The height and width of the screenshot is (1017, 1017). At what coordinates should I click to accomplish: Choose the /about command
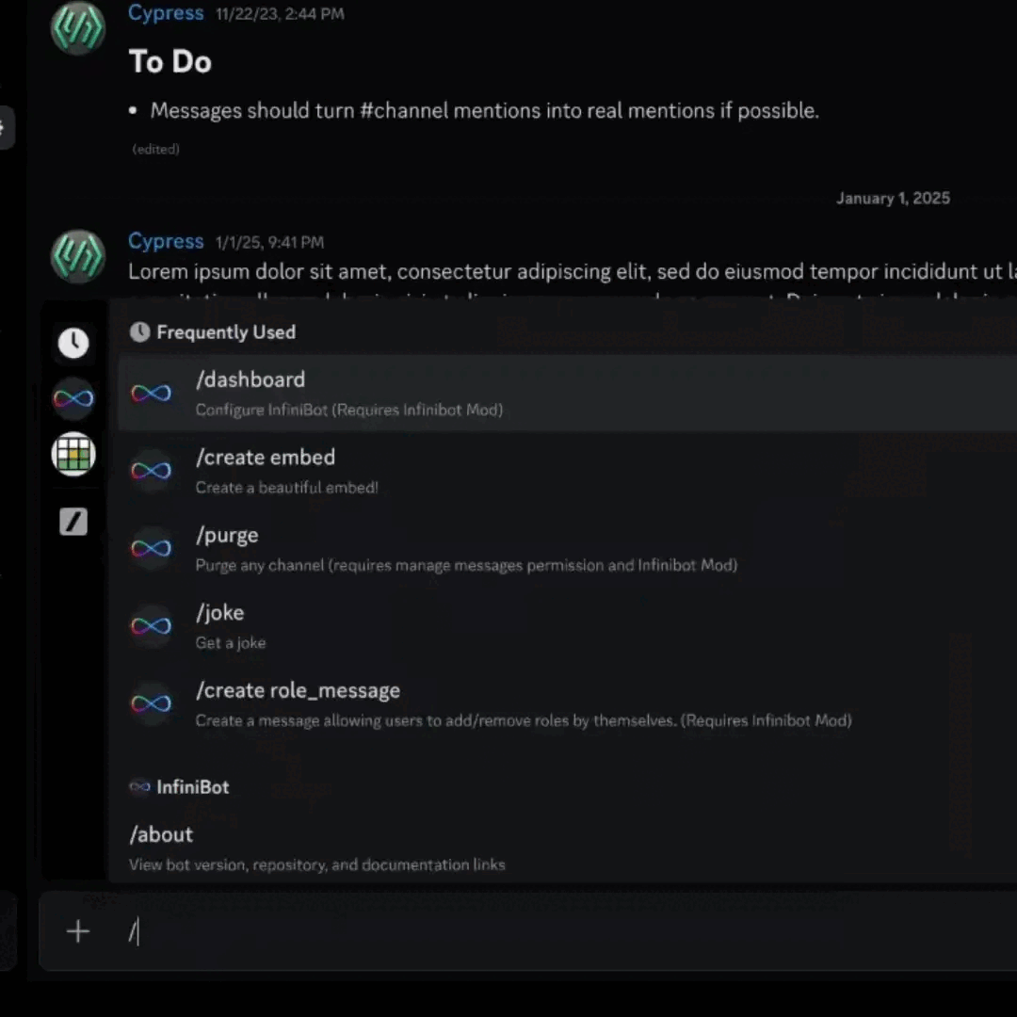(161, 834)
